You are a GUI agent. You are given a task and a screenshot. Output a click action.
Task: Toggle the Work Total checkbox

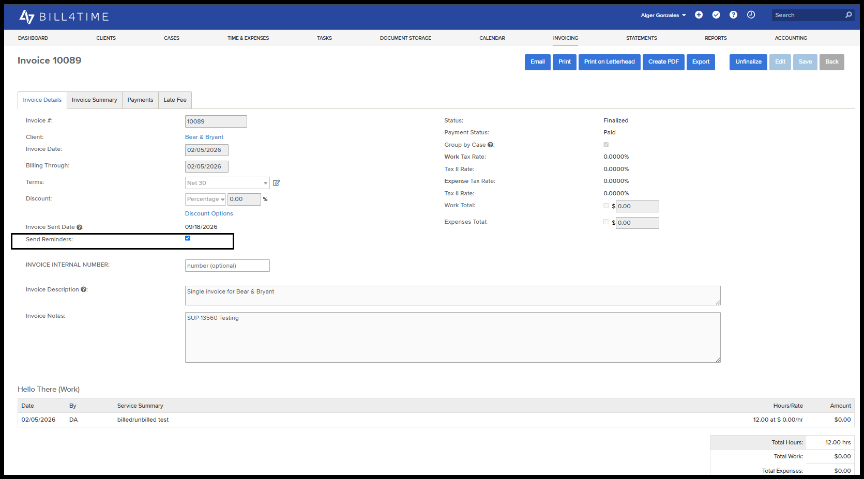tap(606, 206)
